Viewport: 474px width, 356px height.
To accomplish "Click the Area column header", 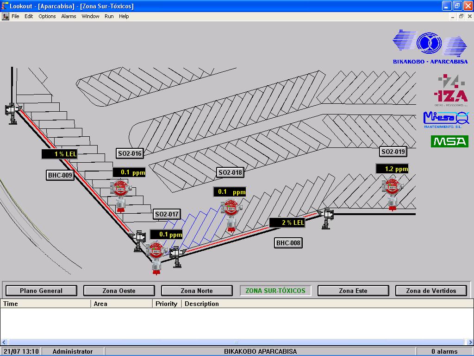I will [x=122, y=304].
